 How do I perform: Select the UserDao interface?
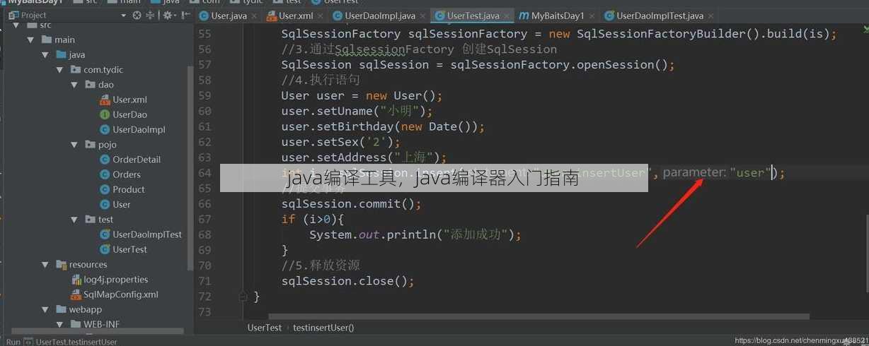pyautogui.click(x=130, y=114)
